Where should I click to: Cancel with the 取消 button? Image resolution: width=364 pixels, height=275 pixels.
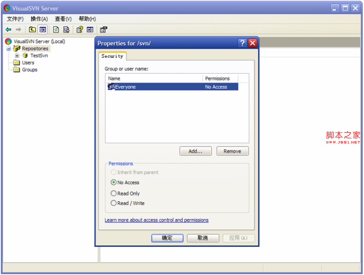(x=203, y=238)
